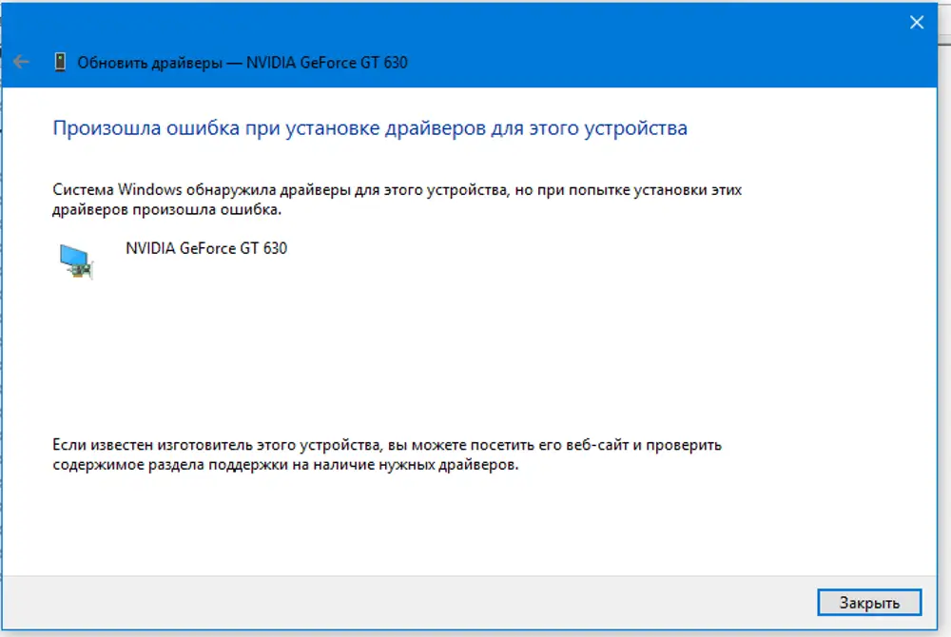Click the line драйверов произошла ошибка
Screen dimensions: 951x637
[x=166, y=209]
